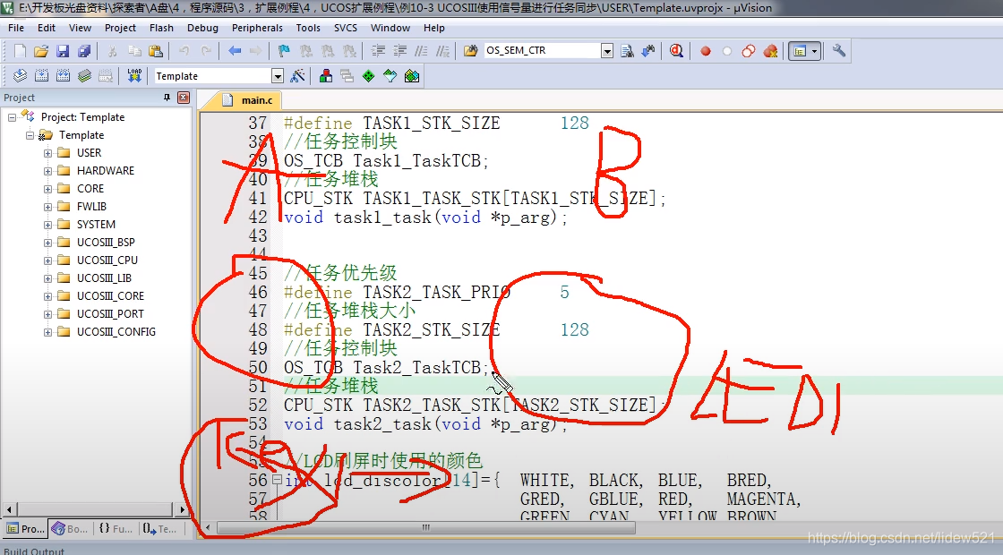Select the SYSTEM folder in tree
Image resolution: width=1003 pixels, height=555 pixels.
pos(96,225)
